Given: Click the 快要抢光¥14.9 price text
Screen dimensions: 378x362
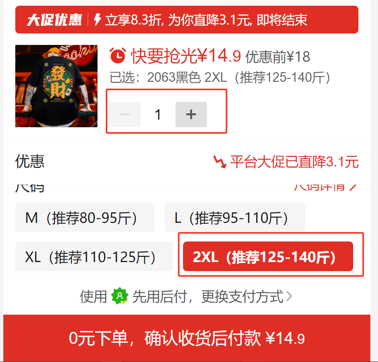Looking at the screenshot, I should [x=186, y=56].
